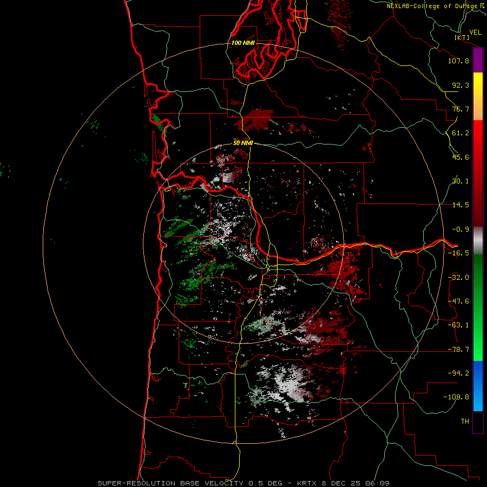Click the 45.6 velocity scale value
The width and height of the screenshot is (487, 487).
(x=460, y=157)
